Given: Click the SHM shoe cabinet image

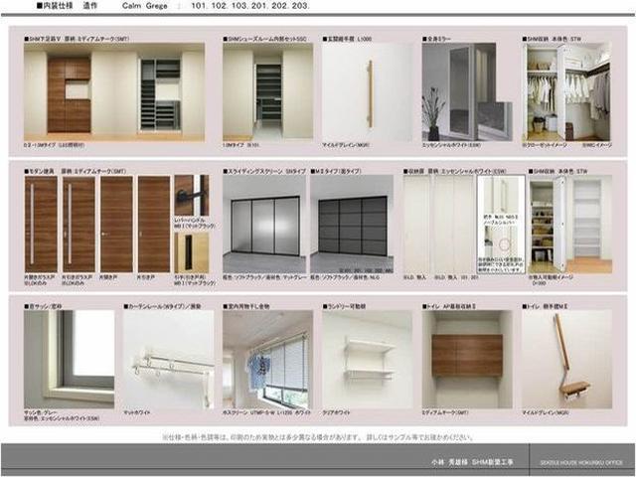Looking at the screenshot, I should 114,92.
